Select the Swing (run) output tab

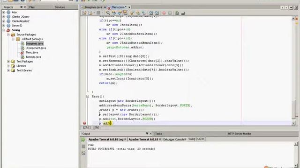click(x=195, y=139)
